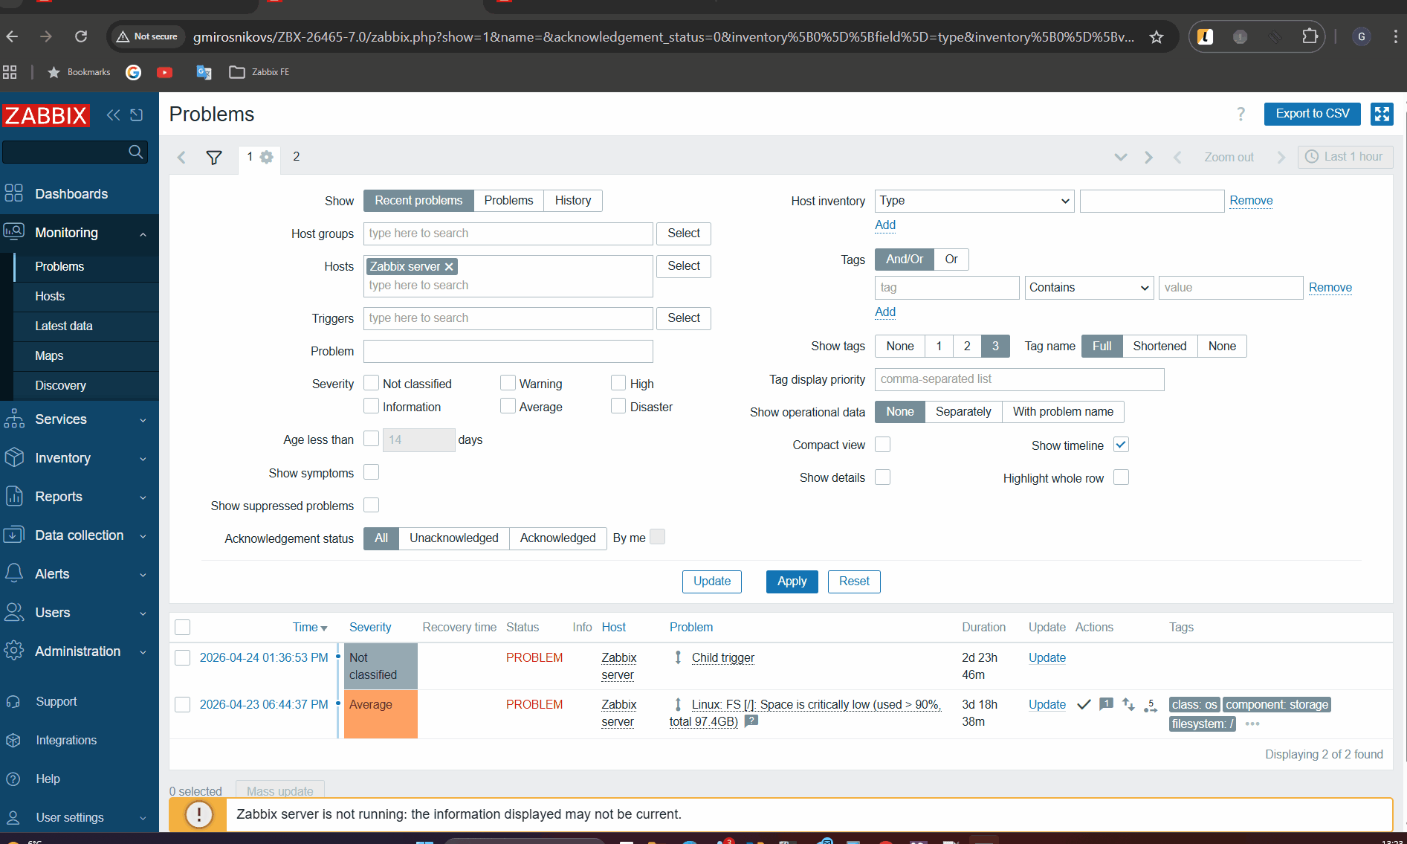Click the acknowledged checkmark icon in Actions
The height and width of the screenshot is (844, 1407).
coord(1084,704)
